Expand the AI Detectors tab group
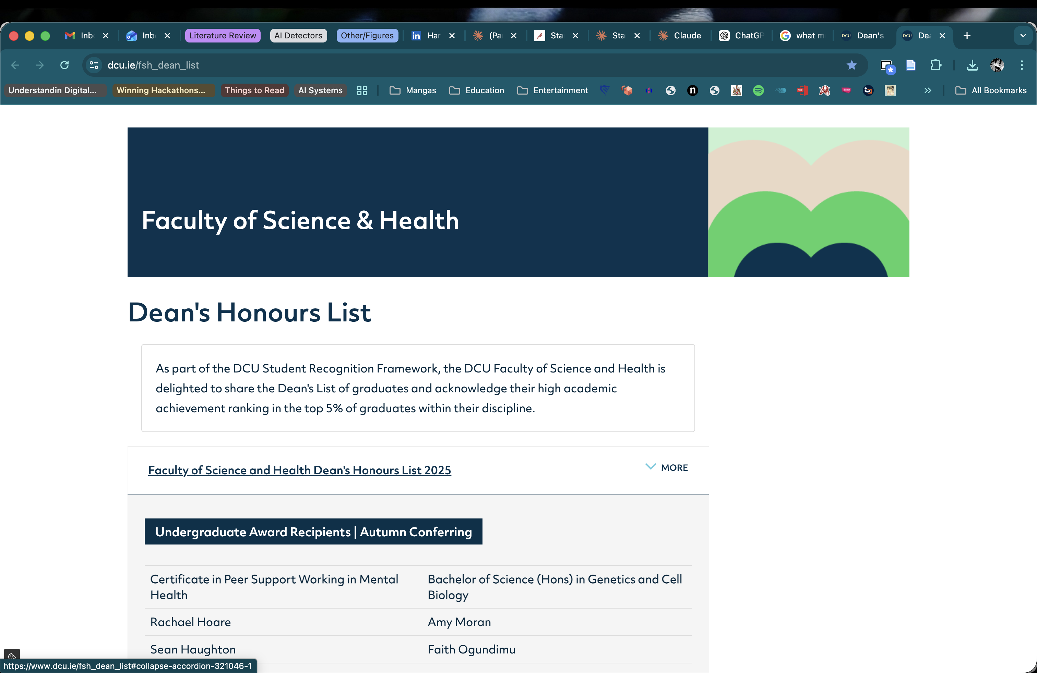The width and height of the screenshot is (1037, 673). [x=298, y=36]
